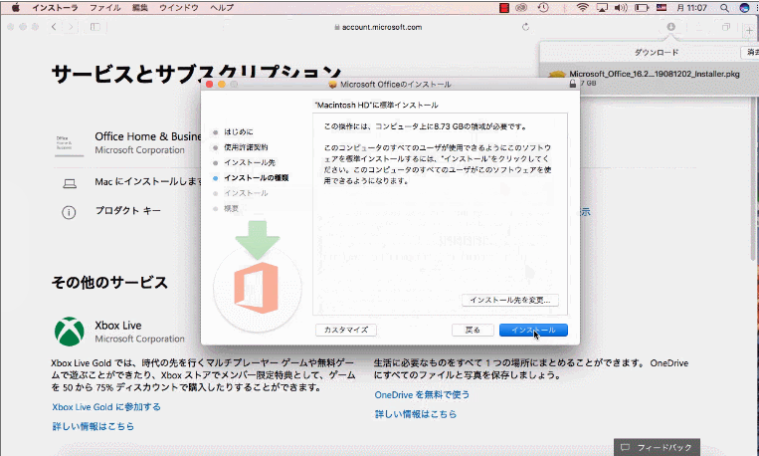The height and width of the screenshot is (456, 759).
Task: Click the pkg file icon in downloads
Action: pyautogui.click(x=557, y=76)
